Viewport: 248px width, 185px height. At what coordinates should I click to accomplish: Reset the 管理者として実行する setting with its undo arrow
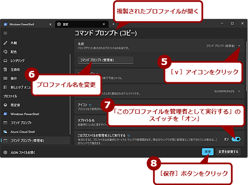[129, 135]
